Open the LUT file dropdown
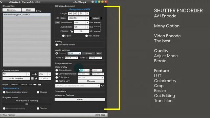 coord(77,86)
